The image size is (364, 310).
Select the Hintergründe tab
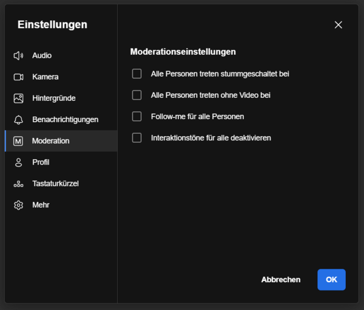(x=61, y=98)
